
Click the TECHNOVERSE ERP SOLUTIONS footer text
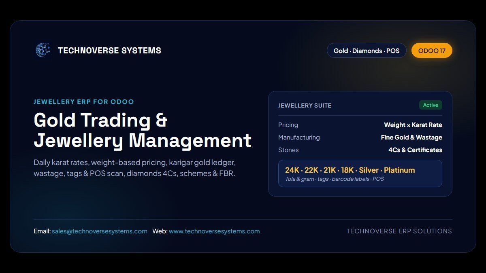(x=399, y=231)
